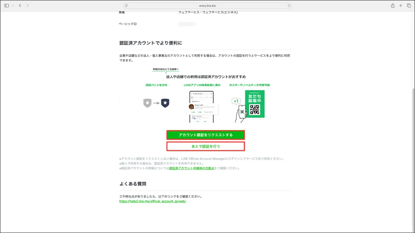This screenshot has width=415, height=233.
Task: Open the Share icon in toolbar
Action: tap(393, 6)
